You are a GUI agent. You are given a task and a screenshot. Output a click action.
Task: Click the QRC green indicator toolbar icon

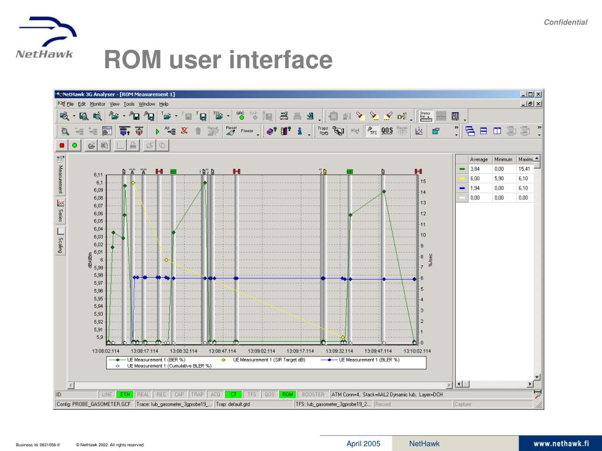pos(240,116)
